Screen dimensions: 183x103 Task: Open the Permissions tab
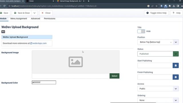tap(49, 19)
